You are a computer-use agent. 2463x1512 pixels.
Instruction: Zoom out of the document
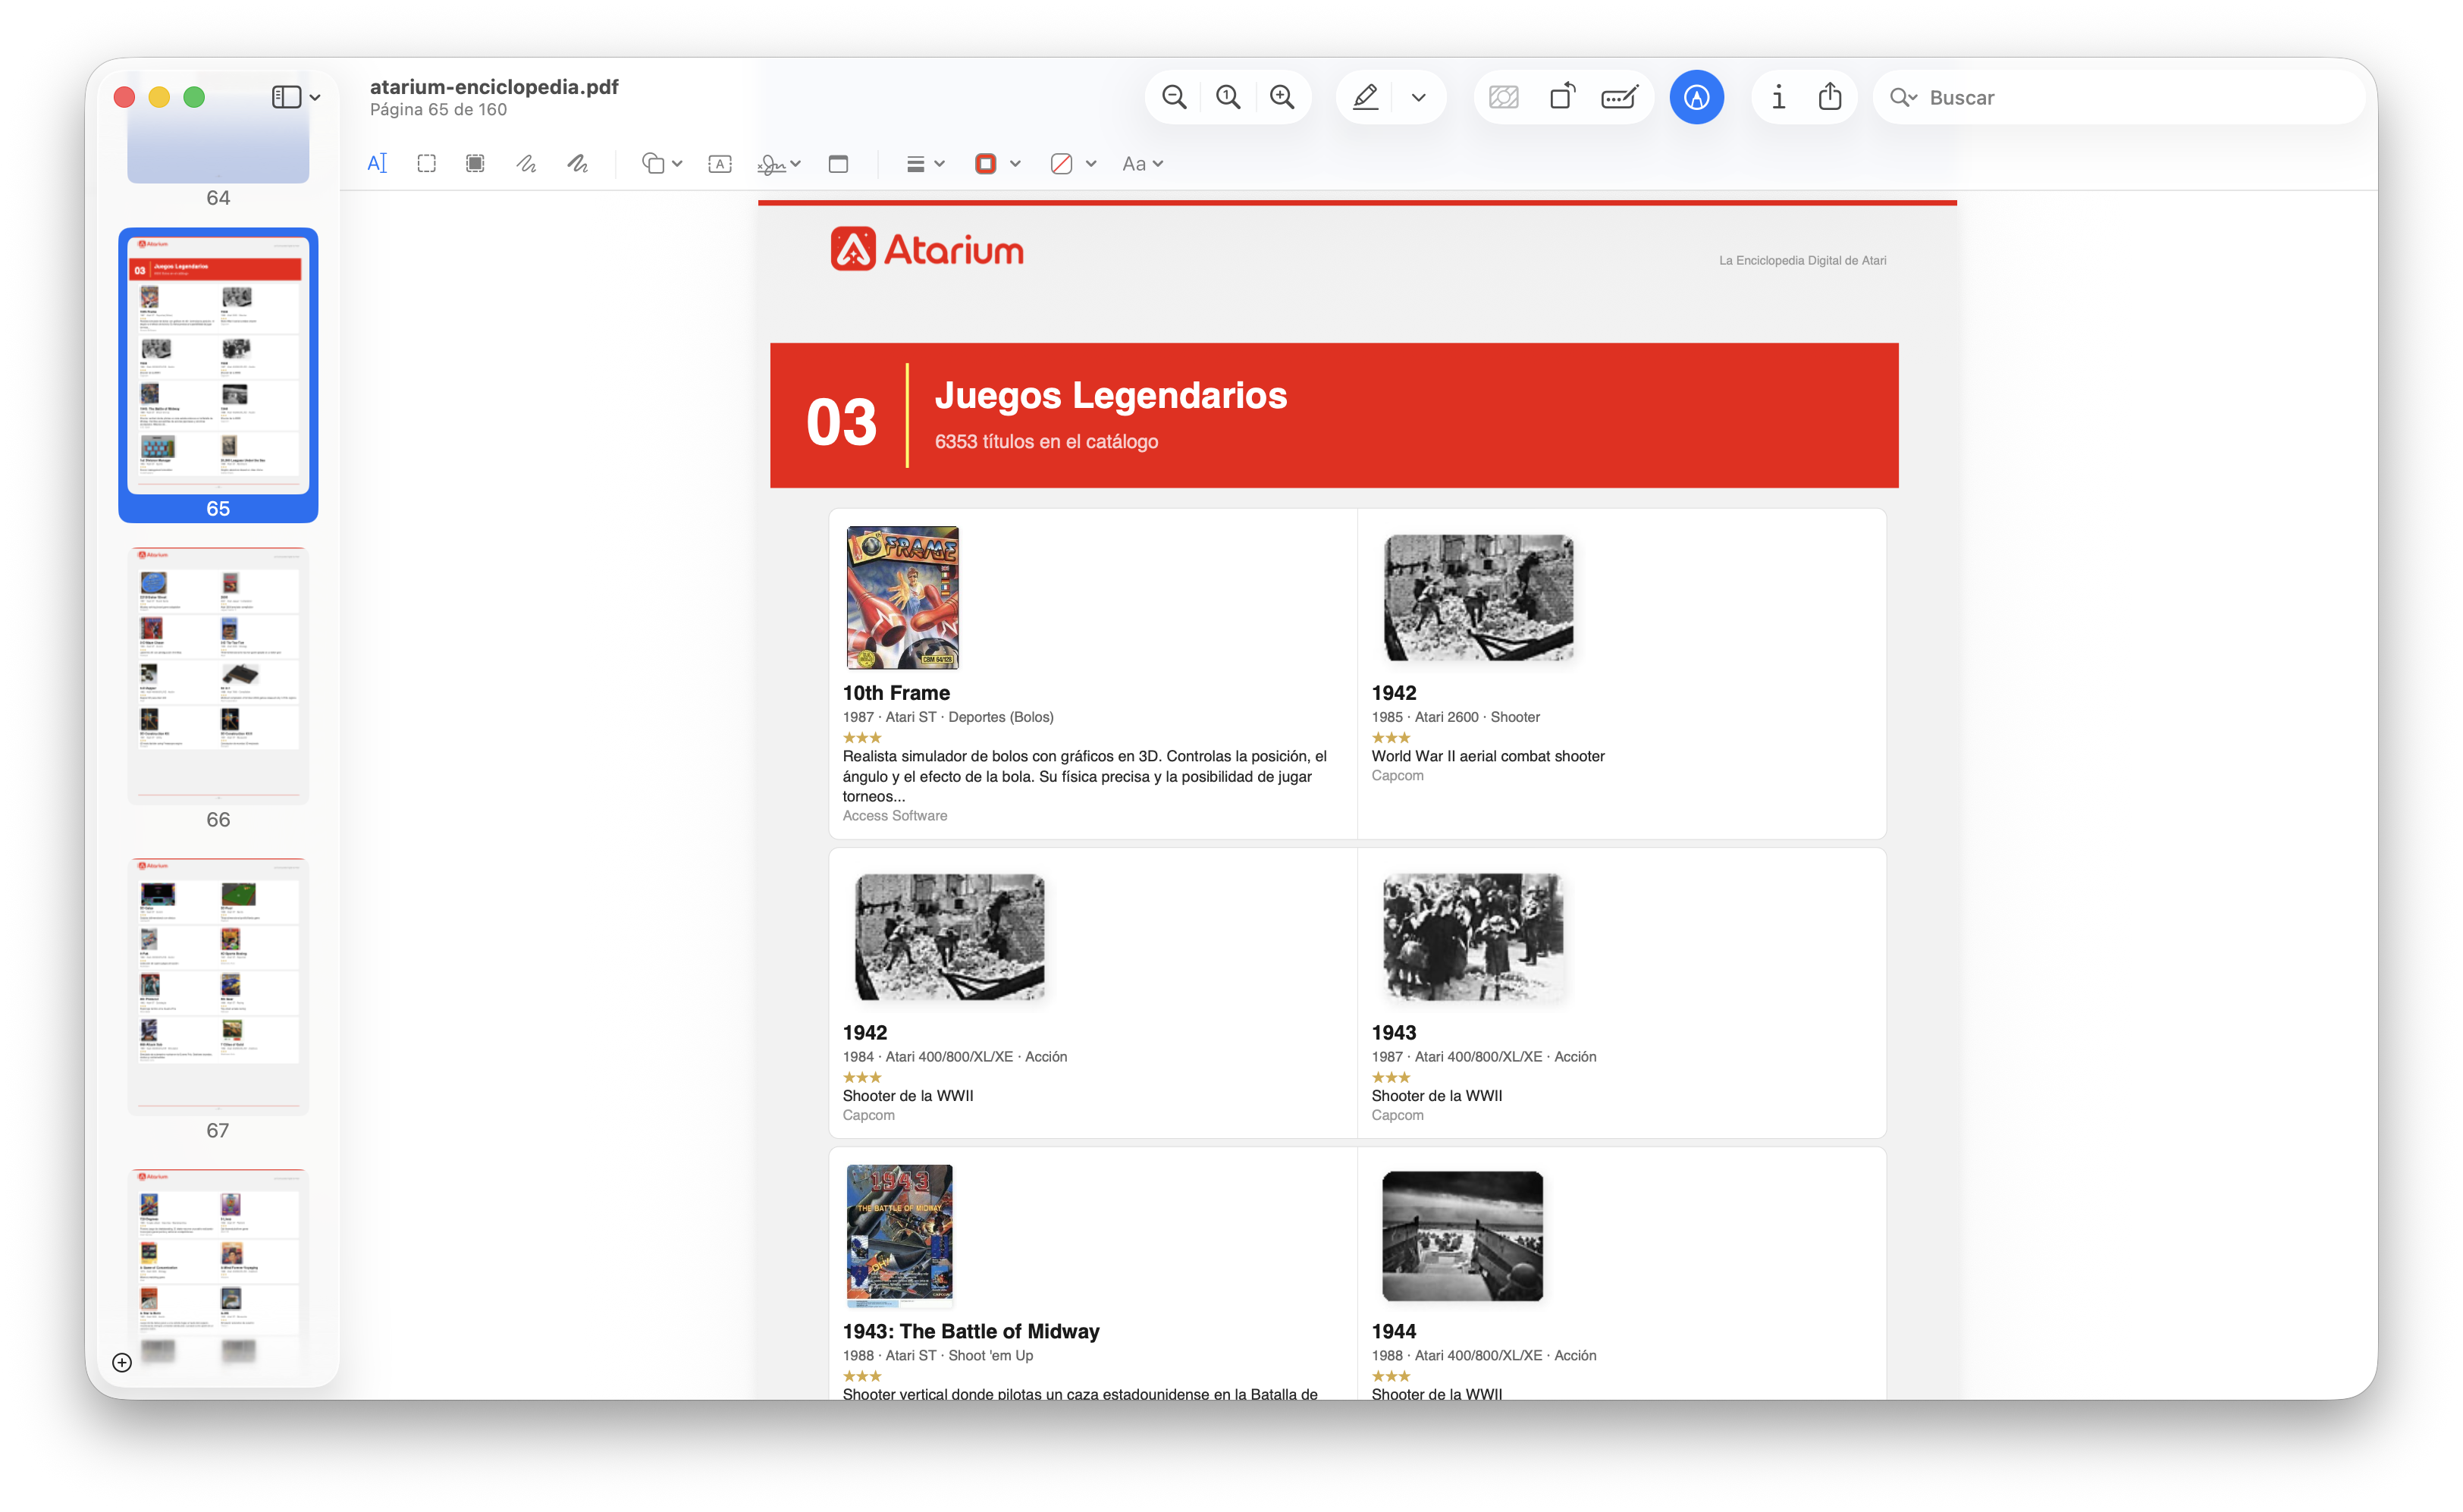coord(1174,97)
